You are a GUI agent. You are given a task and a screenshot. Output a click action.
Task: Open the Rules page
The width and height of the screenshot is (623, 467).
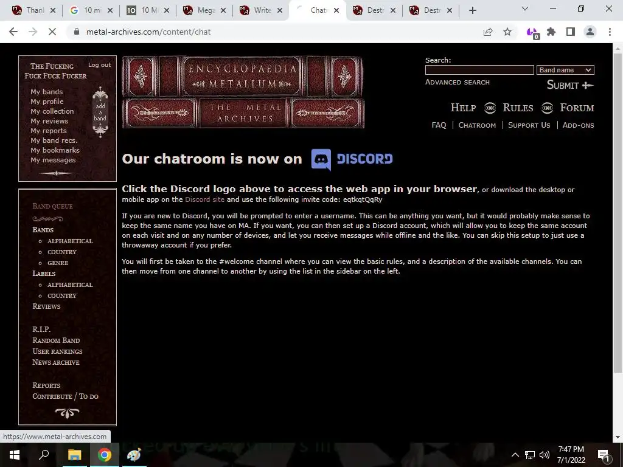click(x=518, y=108)
